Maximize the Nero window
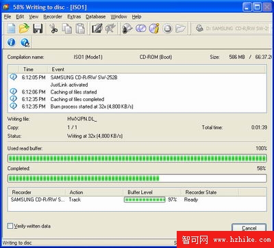The height and width of the screenshot is (248, 274). pos(257,7)
